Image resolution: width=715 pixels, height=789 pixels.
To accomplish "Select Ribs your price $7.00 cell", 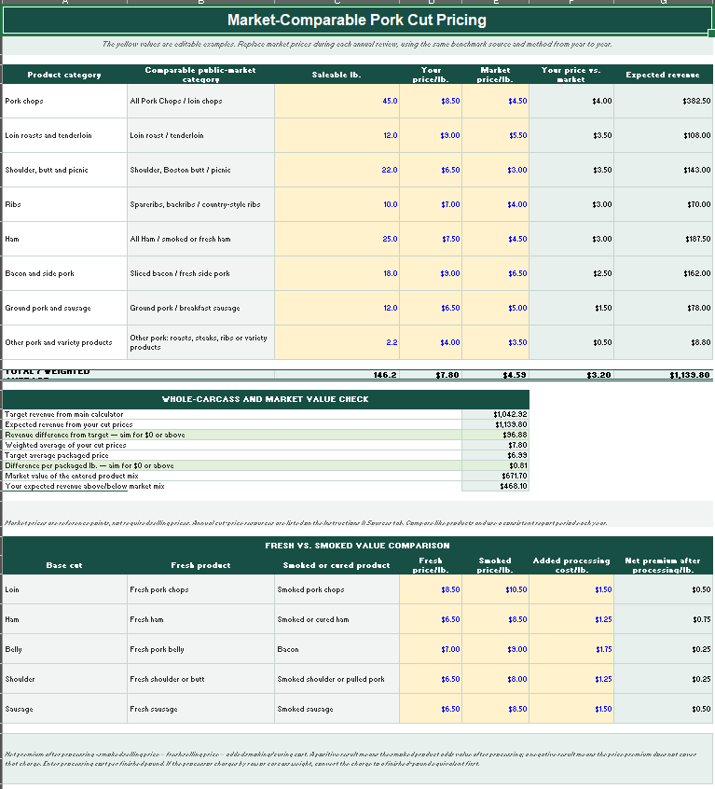I will [431, 204].
